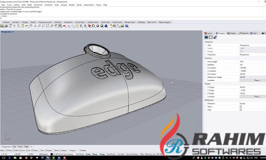
Task: Click the light bulb Hide objects icon
Action: (x=81, y=26)
